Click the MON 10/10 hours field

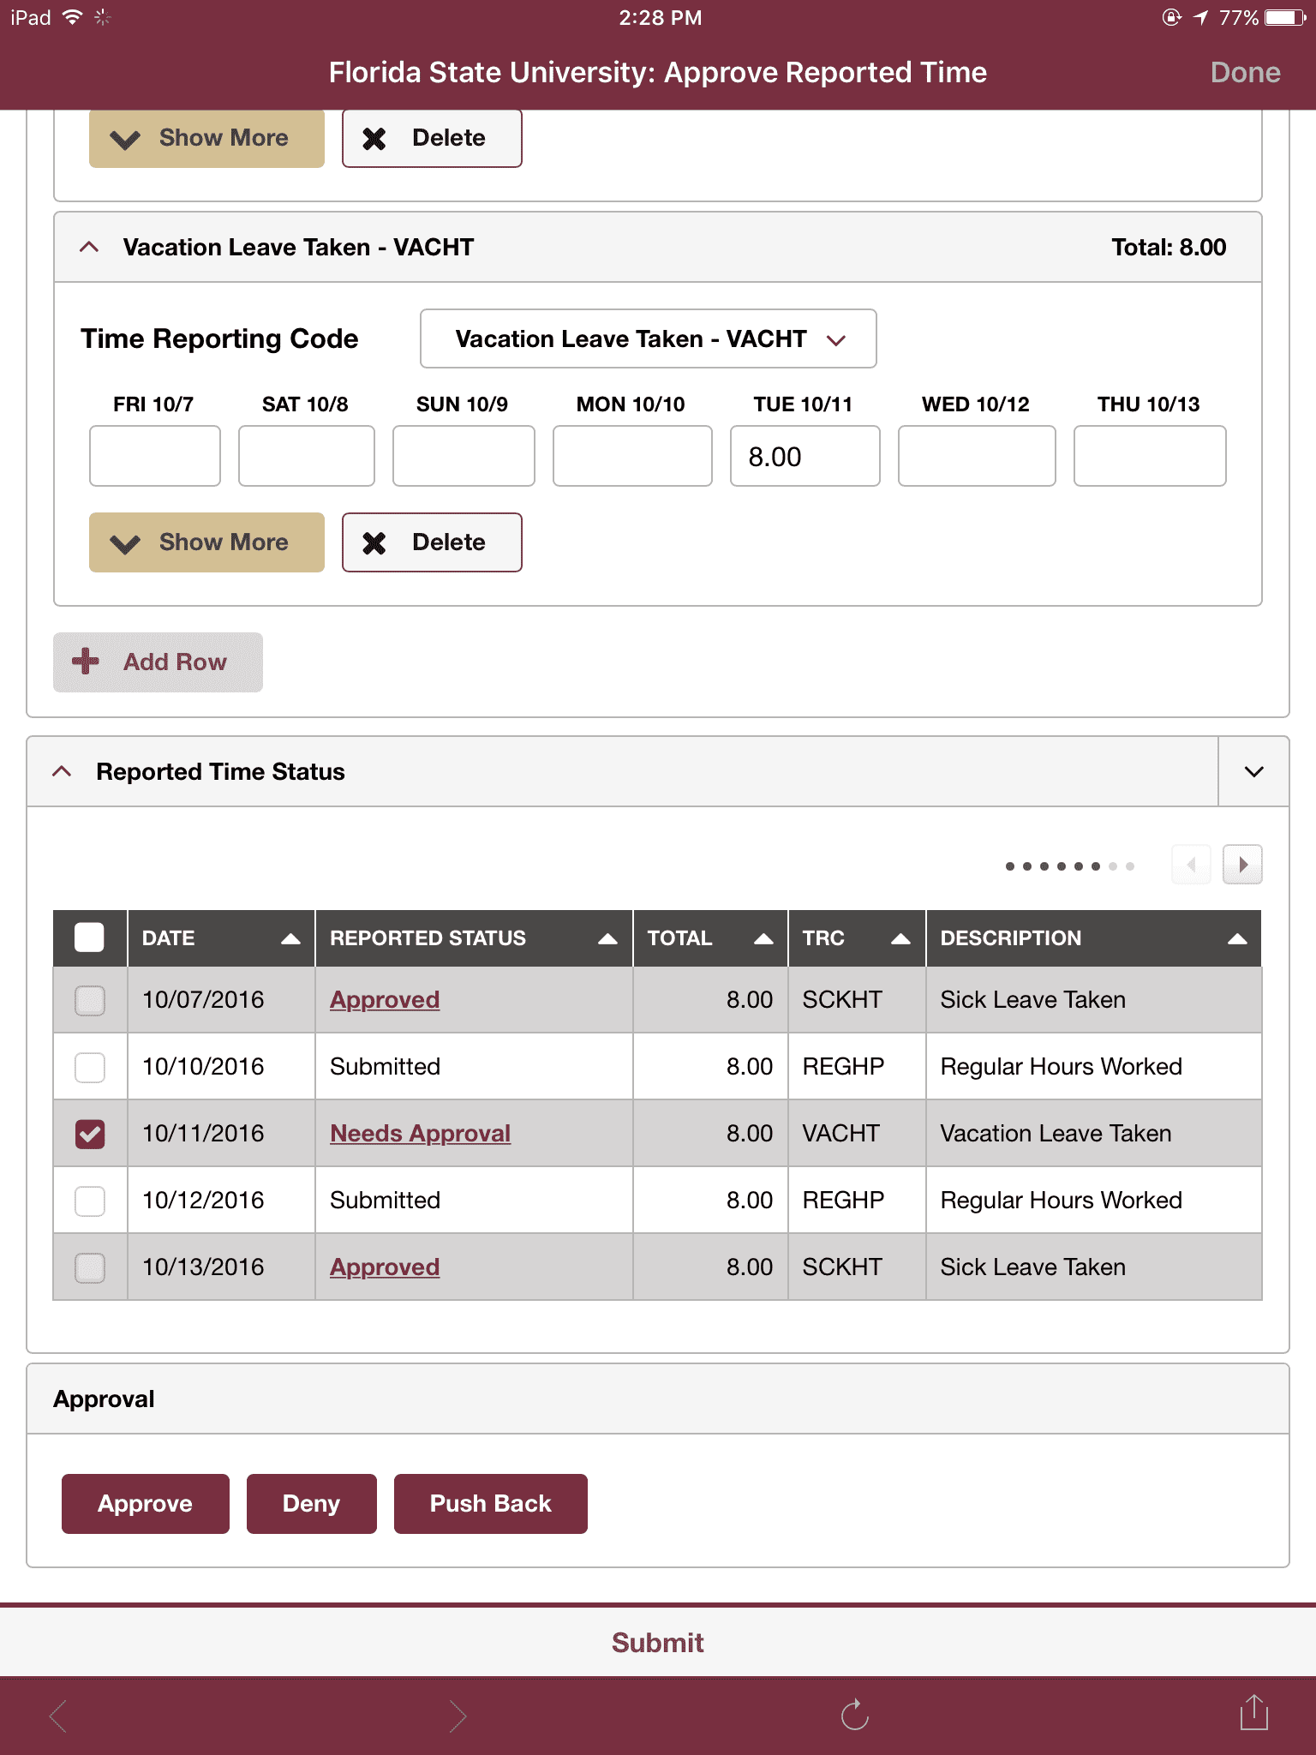632,456
